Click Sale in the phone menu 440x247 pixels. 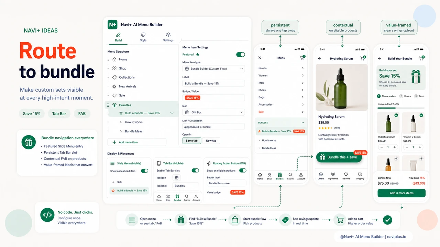pyautogui.click(x=261, y=112)
